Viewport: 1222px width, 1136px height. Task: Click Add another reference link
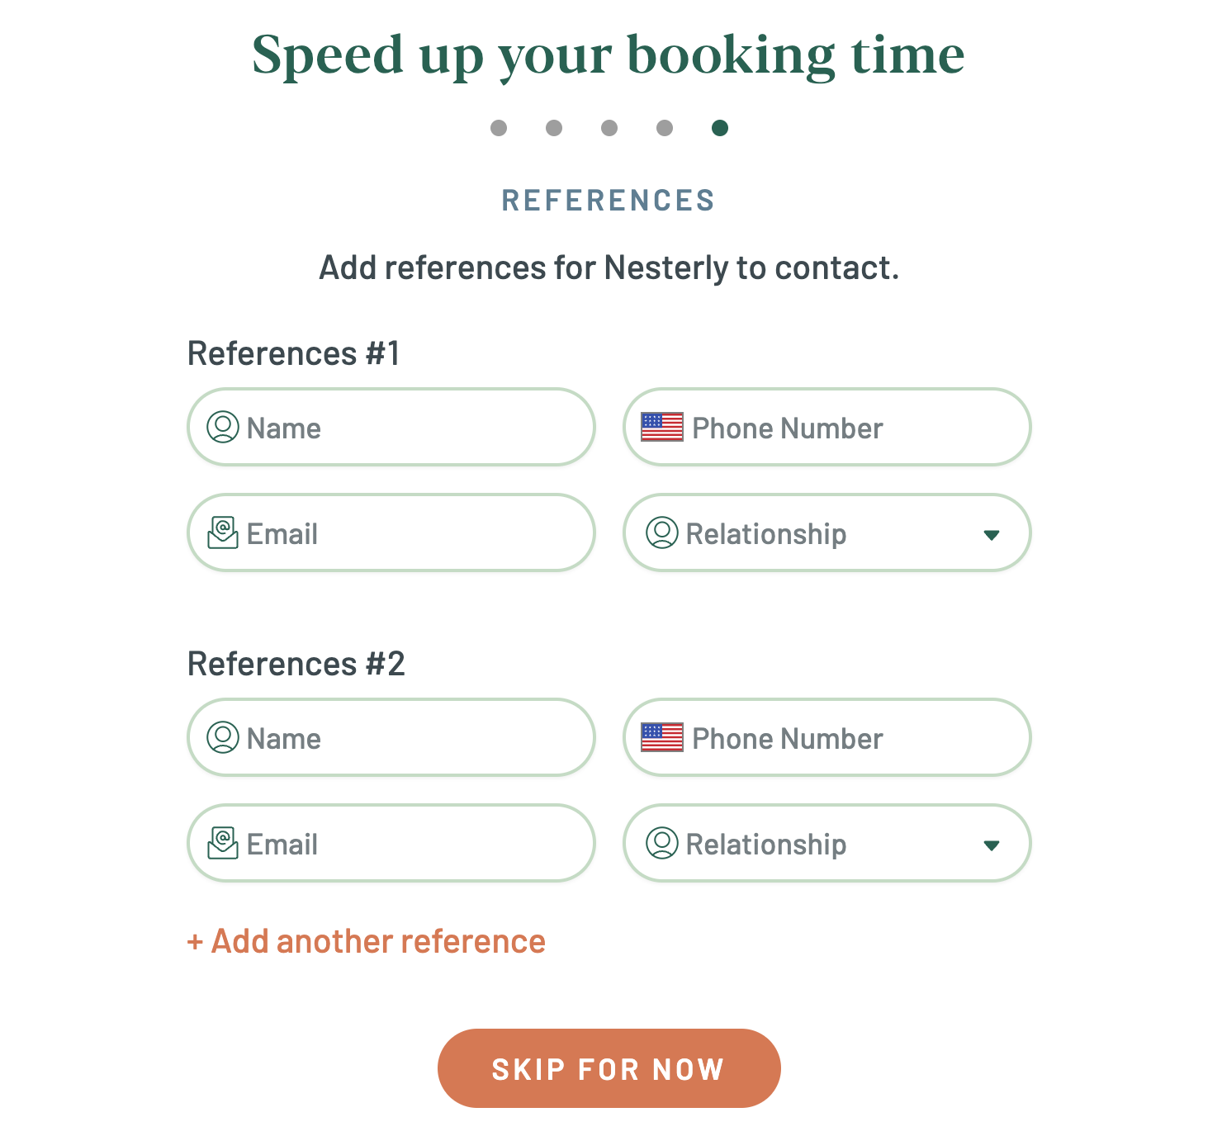pyautogui.click(x=367, y=941)
